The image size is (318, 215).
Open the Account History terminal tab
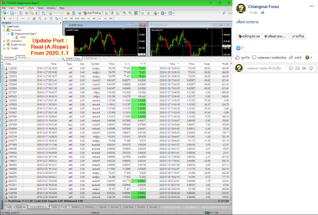(38, 207)
